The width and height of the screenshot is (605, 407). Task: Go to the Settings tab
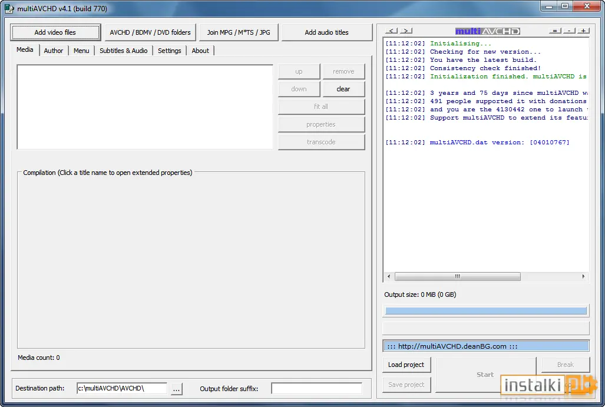pyautogui.click(x=170, y=51)
